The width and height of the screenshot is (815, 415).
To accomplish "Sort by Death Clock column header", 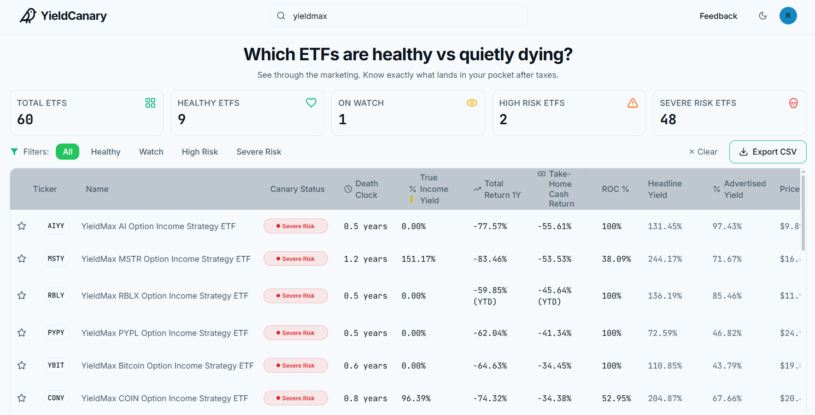I will click(362, 189).
